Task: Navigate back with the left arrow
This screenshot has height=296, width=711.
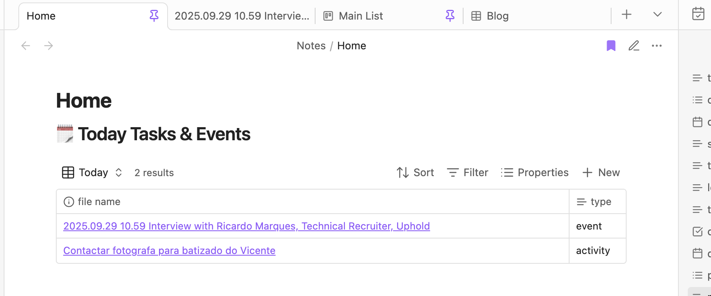Action: pyautogui.click(x=26, y=46)
